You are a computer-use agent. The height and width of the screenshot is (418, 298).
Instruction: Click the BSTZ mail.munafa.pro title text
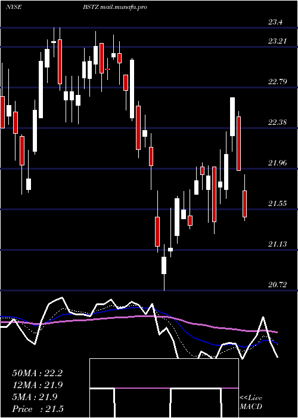[x=115, y=7]
